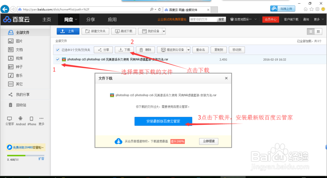Click the 立即提速 button
This screenshot has width=327, height=178.
(209, 141)
